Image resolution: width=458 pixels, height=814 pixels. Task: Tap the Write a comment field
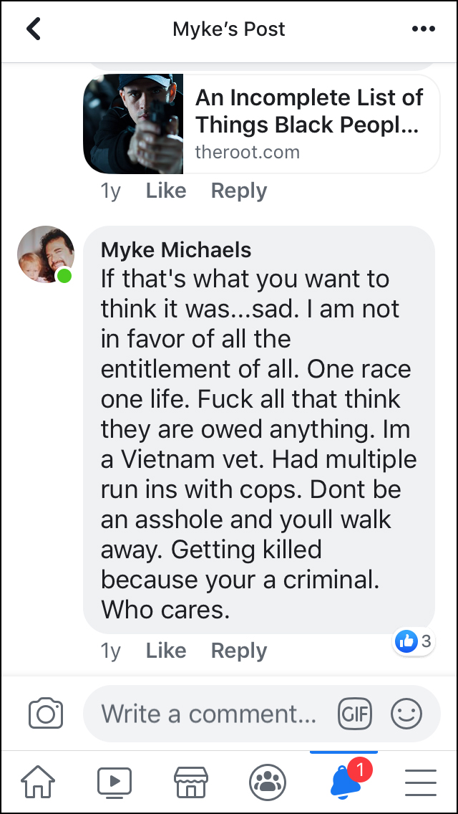pyautogui.click(x=209, y=714)
